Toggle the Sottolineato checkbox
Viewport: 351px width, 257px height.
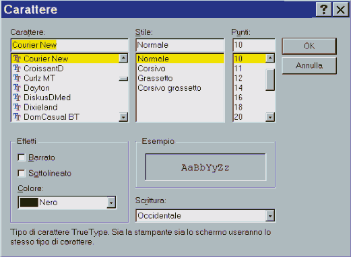click(22, 174)
